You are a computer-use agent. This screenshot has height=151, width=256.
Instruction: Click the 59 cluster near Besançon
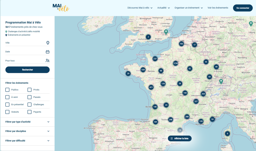coord(209,77)
